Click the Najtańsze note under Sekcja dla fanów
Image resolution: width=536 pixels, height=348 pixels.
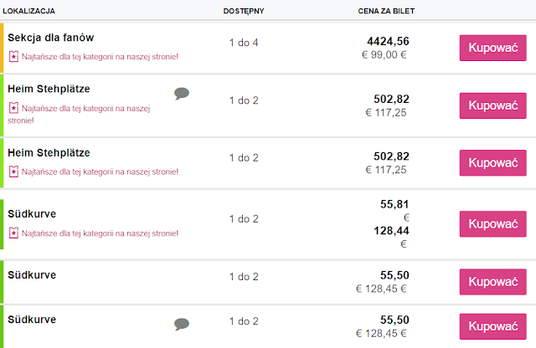click(x=99, y=57)
